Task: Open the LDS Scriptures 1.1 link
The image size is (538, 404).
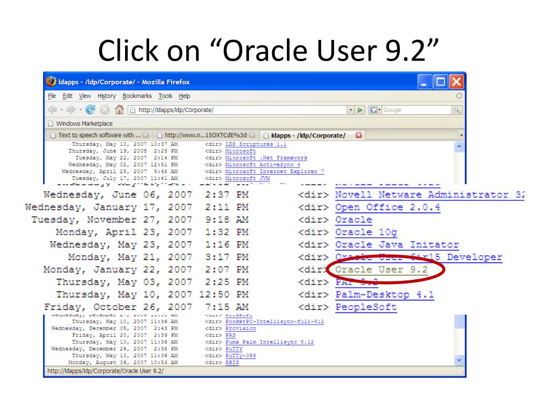Action: coord(256,144)
